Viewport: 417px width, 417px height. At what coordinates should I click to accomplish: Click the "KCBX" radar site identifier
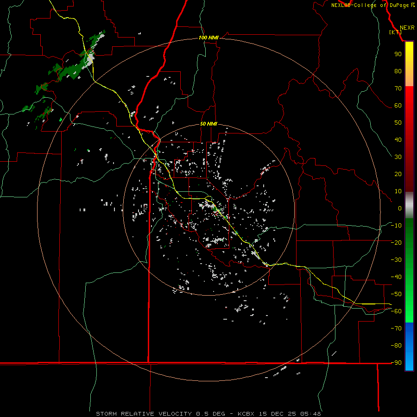click(246, 414)
